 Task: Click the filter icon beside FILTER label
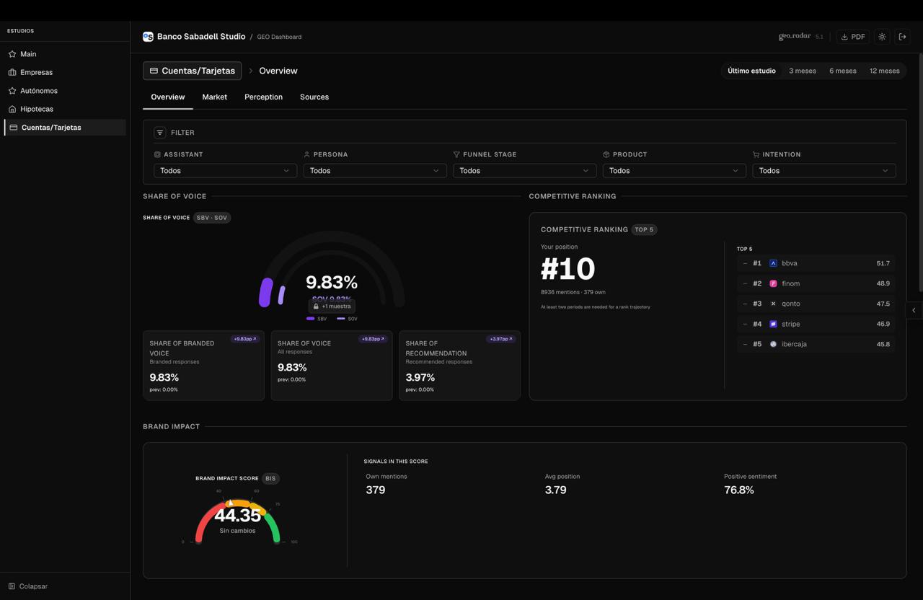[x=160, y=133]
